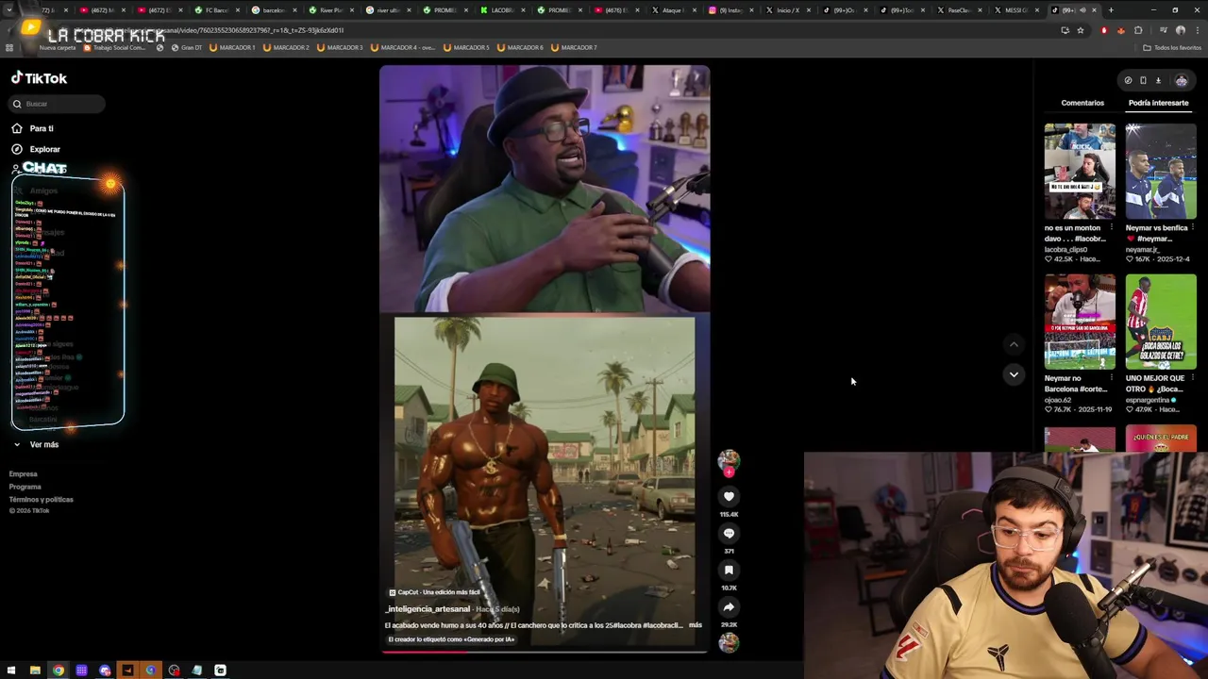The width and height of the screenshot is (1208, 679).
Task: Open more options for 'Neymar no Barcelona'
Action: point(1112,378)
